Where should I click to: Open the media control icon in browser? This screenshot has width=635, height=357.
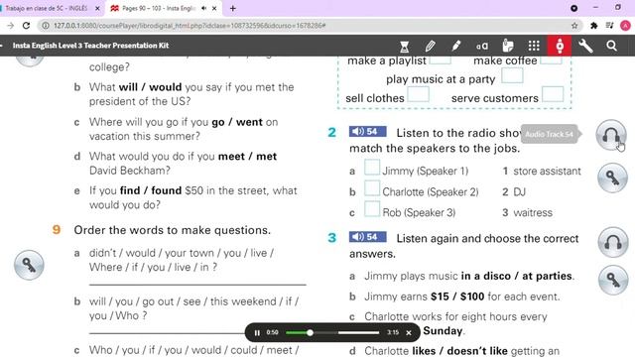pos(609,26)
